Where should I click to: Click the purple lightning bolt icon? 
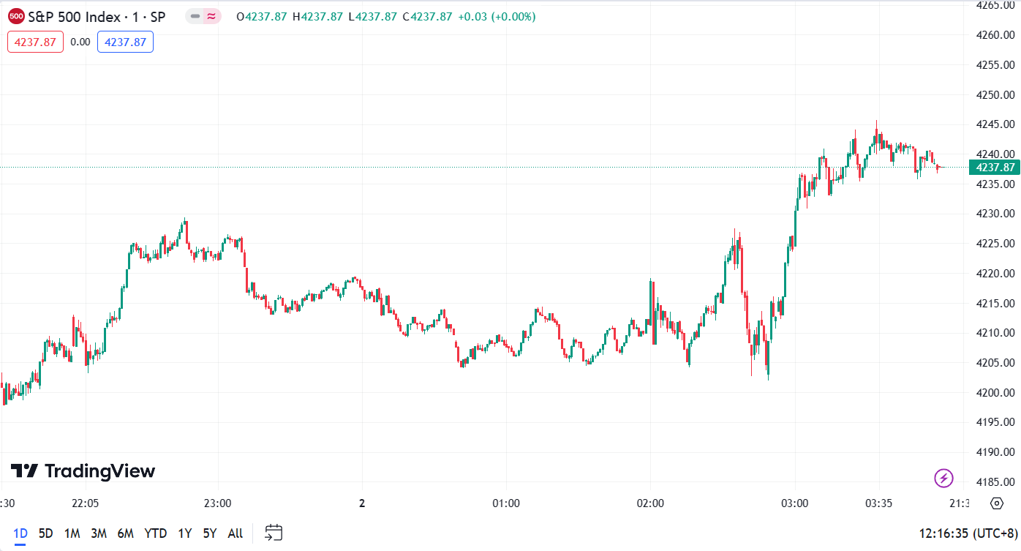pos(943,479)
